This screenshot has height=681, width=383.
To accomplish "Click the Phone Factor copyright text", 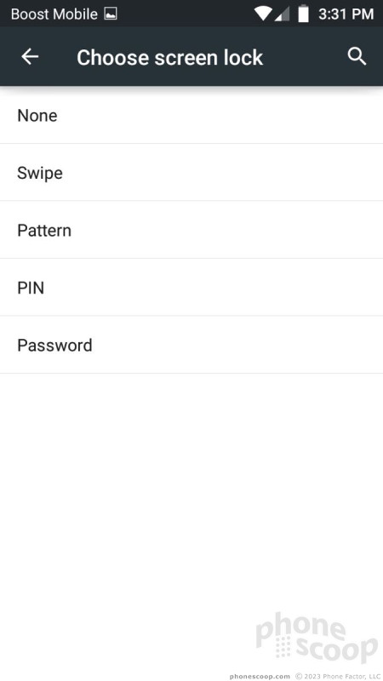I will [x=338, y=676].
